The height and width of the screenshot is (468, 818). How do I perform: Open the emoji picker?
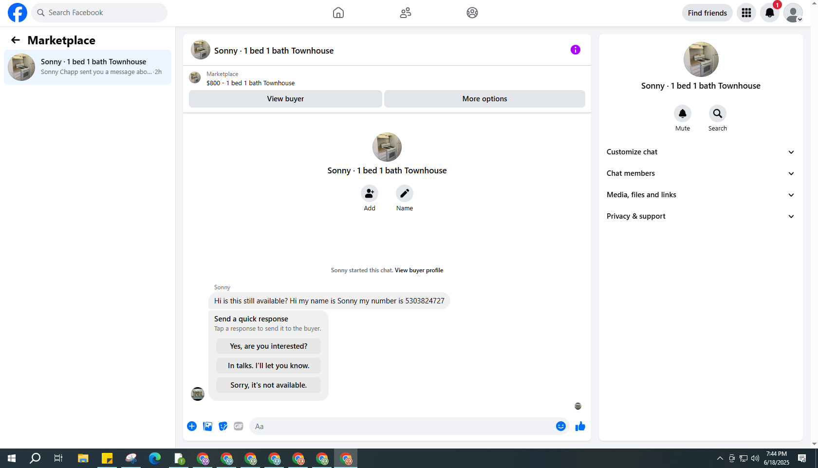(x=561, y=427)
